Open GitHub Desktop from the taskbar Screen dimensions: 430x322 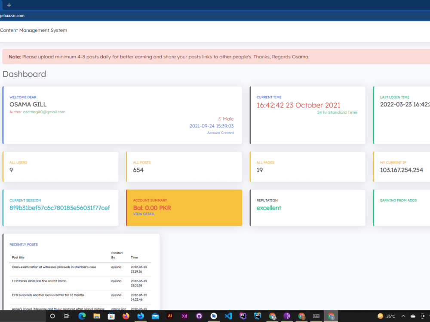pyautogui.click(x=199, y=316)
